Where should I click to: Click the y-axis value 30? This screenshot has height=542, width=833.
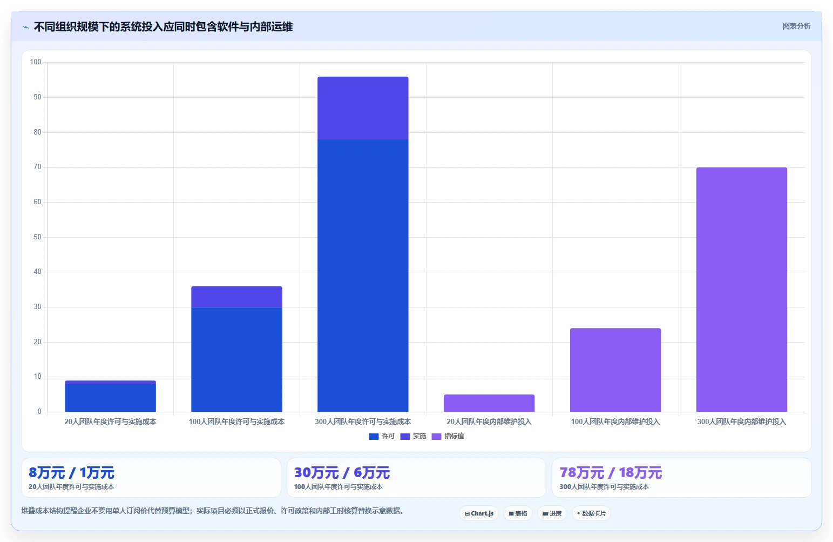coord(37,307)
